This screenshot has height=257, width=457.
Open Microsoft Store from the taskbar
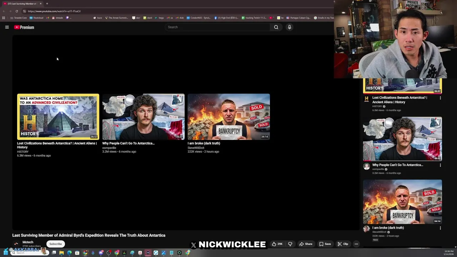click(x=77, y=253)
